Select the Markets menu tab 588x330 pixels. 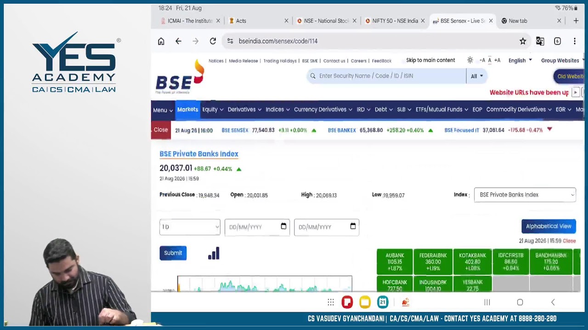187,110
